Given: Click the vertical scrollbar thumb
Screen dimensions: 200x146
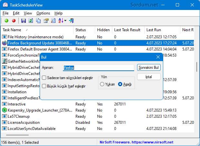Looking at the screenshot, I should (197, 67).
